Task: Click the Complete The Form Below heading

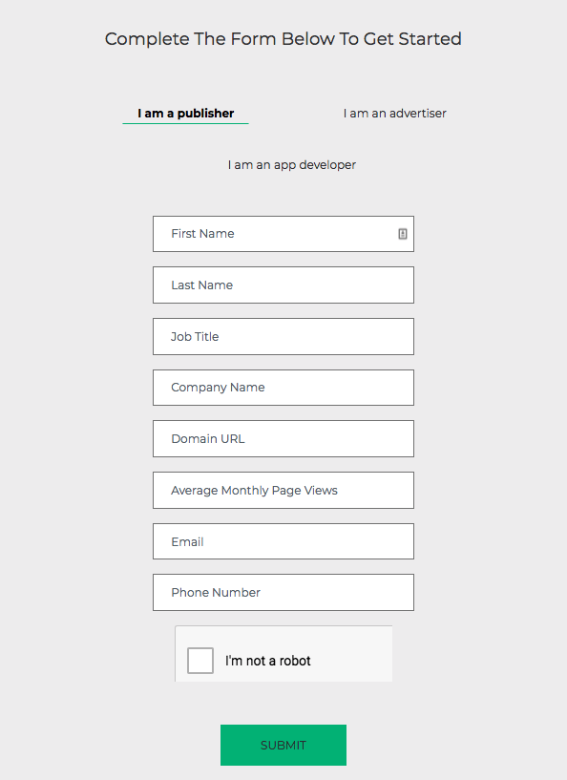Action: coord(283,39)
